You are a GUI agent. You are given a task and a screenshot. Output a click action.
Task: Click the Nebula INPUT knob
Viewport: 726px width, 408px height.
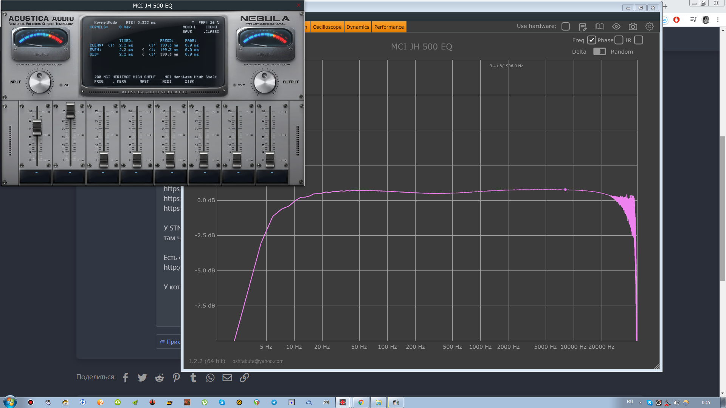coord(40,82)
